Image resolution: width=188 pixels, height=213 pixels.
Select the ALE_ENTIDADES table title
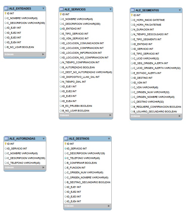pyautogui.click(x=20, y=9)
